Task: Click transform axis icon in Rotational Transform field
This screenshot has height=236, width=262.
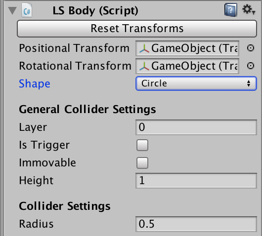Action: [144, 66]
